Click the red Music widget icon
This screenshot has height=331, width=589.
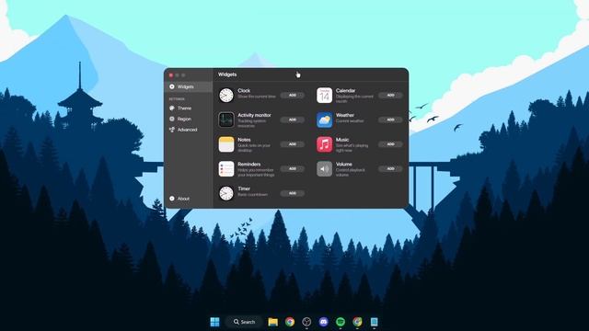pos(324,144)
